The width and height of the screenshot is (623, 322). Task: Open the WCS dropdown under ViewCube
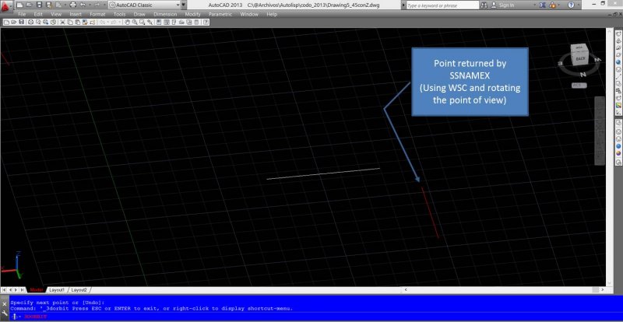pyautogui.click(x=579, y=86)
